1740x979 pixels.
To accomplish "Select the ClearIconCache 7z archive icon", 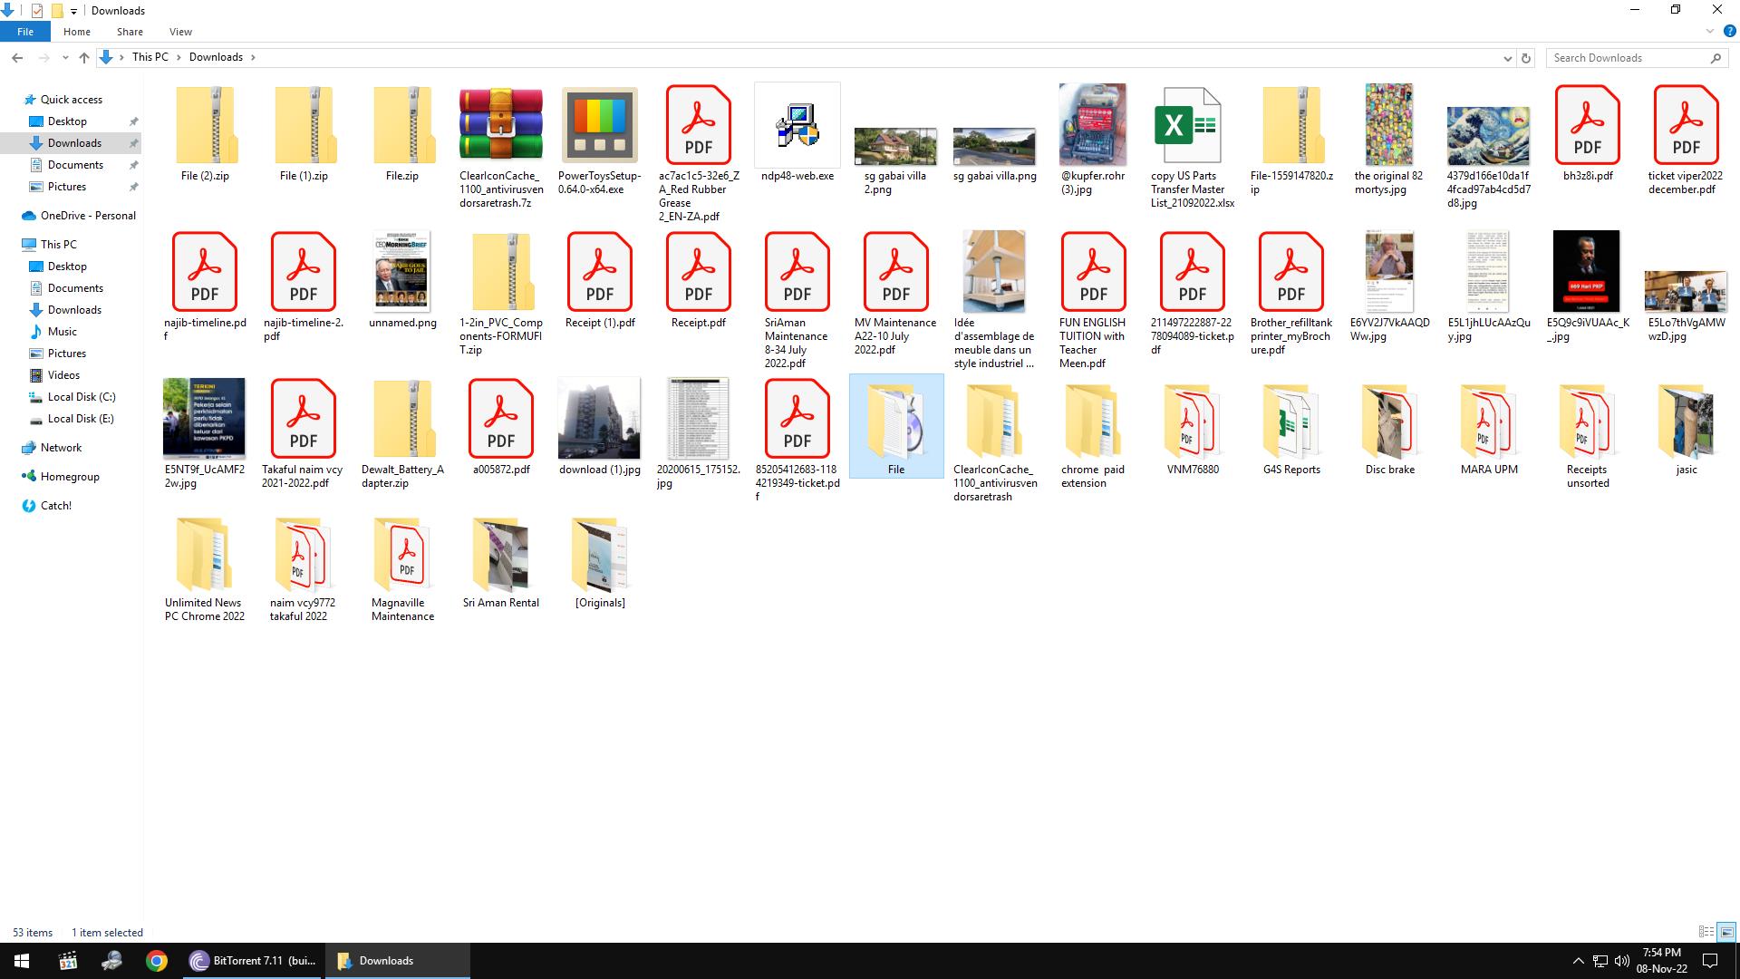I will 500,125.
